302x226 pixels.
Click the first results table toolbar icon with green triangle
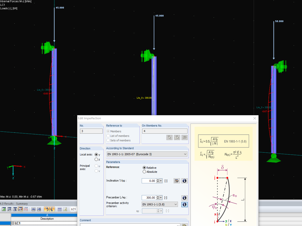[4, 209]
